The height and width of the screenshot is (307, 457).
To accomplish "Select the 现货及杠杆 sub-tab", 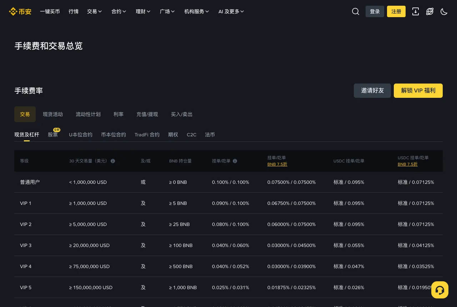I will point(27,135).
